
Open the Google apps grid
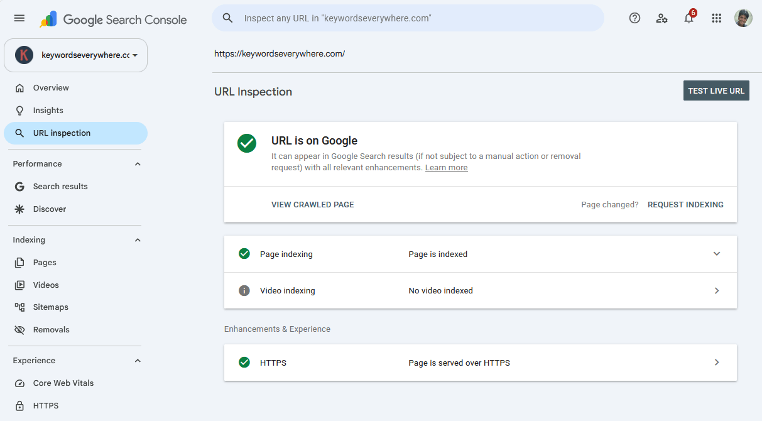pyautogui.click(x=716, y=18)
